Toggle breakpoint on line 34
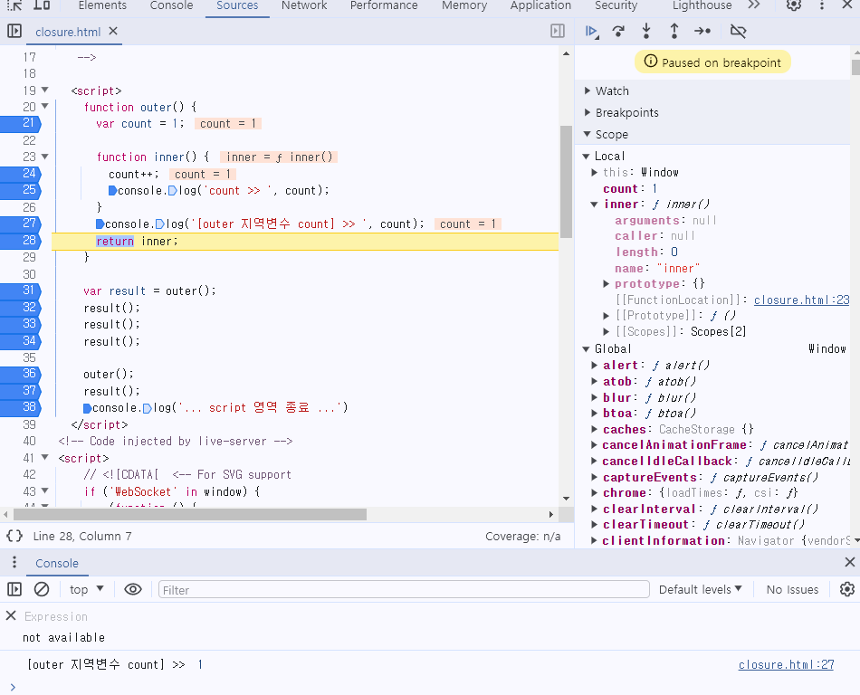 [21, 341]
